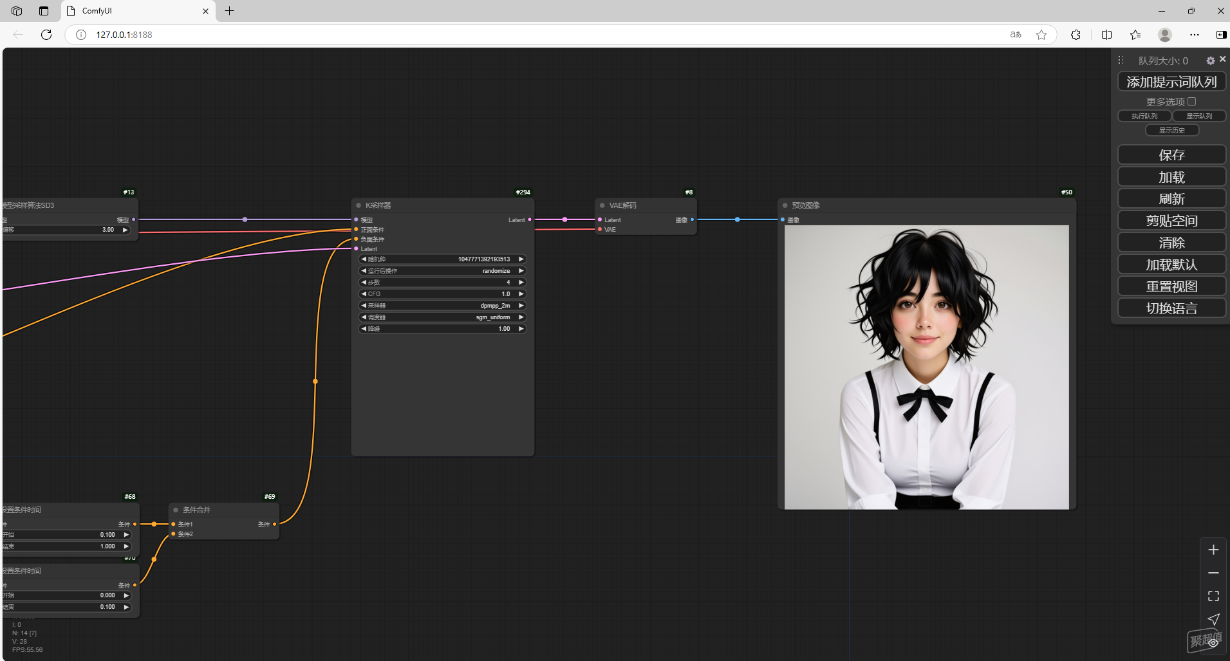Click 添加提示词队列 button
Image resolution: width=1230 pixels, height=661 pixels.
click(x=1171, y=82)
